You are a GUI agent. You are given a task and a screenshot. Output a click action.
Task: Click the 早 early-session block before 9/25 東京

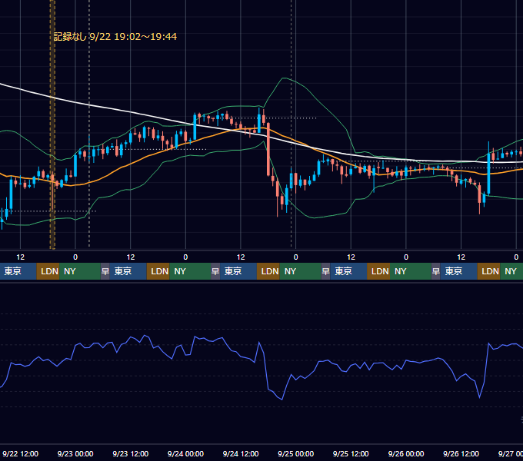325,271
